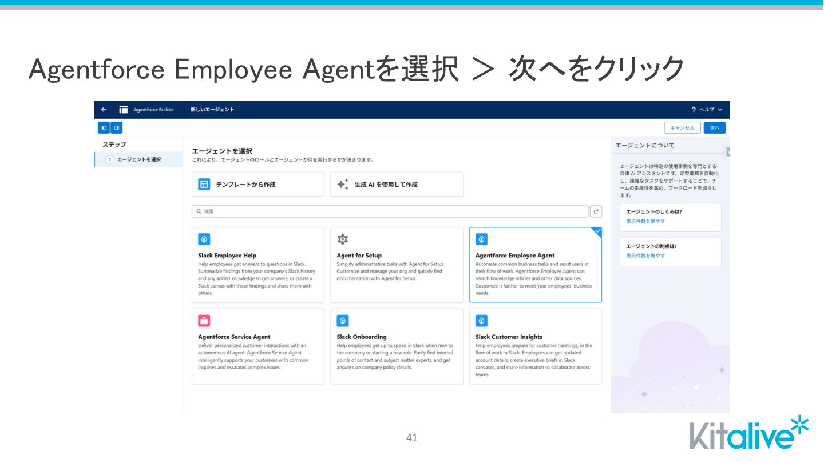Click the キャンセル button

[682, 128]
